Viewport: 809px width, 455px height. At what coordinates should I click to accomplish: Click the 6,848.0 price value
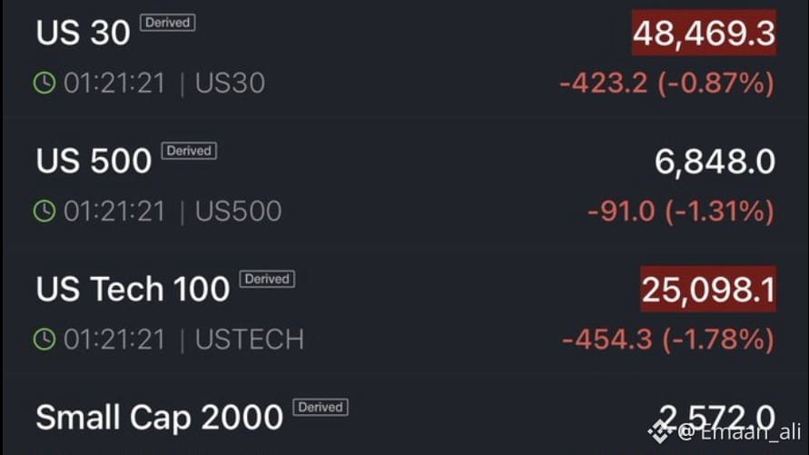715,163
